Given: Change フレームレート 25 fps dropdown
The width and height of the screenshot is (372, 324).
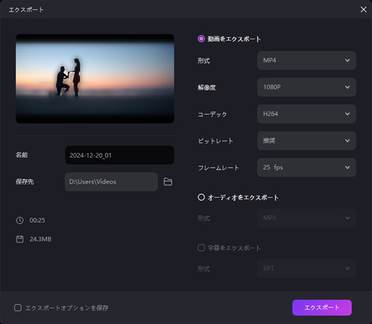Looking at the screenshot, I should [307, 168].
